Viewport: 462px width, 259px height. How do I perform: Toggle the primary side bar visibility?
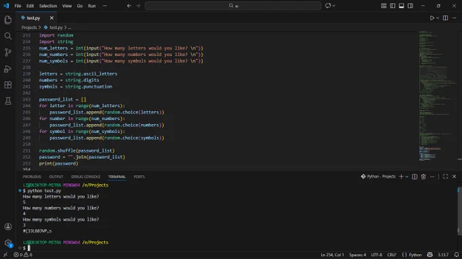click(393, 6)
